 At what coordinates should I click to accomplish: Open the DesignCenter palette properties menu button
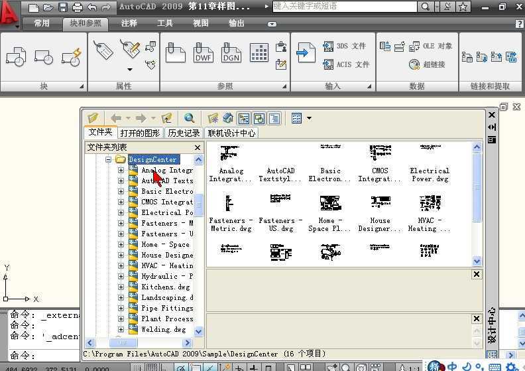[x=491, y=140]
